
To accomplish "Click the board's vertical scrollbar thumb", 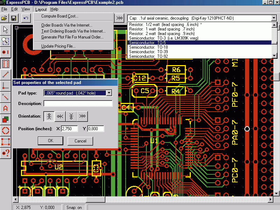I will point(276,77).
